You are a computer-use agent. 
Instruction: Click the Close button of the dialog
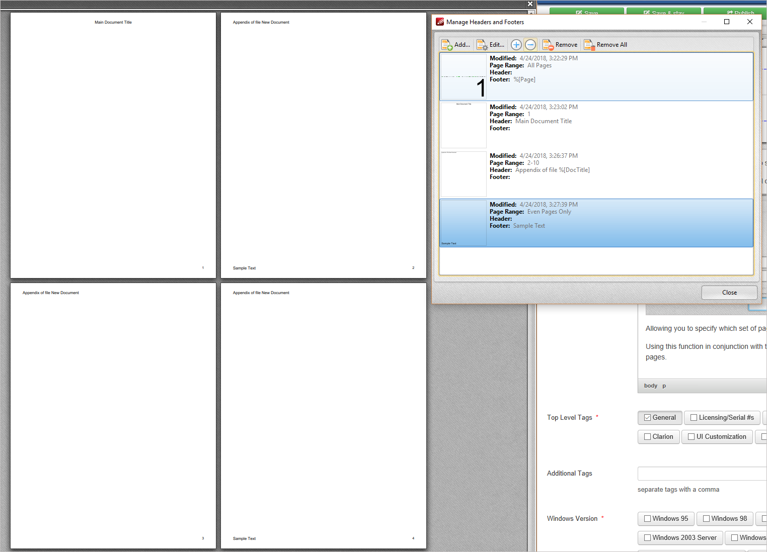729,292
